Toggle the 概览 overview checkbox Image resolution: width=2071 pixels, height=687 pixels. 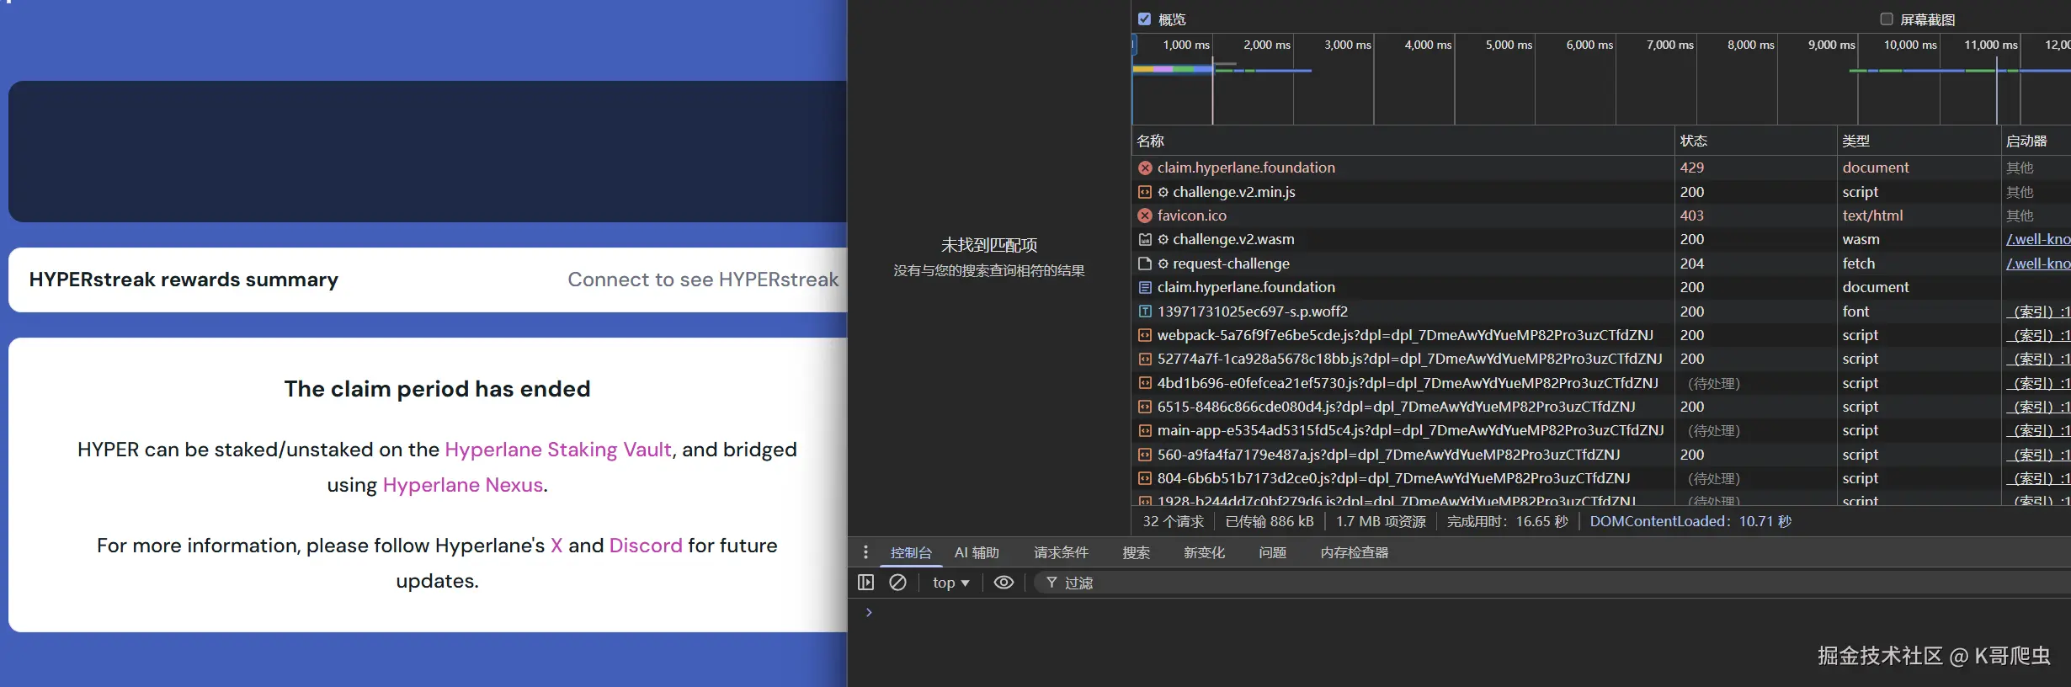[x=1144, y=19]
